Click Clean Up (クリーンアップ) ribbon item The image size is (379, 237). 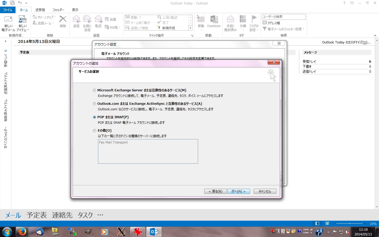pos(44,17)
